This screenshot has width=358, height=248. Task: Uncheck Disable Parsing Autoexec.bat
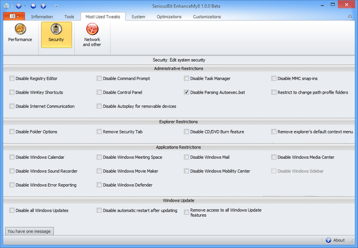pyautogui.click(x=187, y=92)
